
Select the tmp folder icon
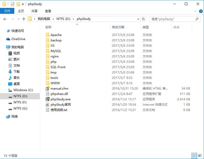click(x=48, y=72)
